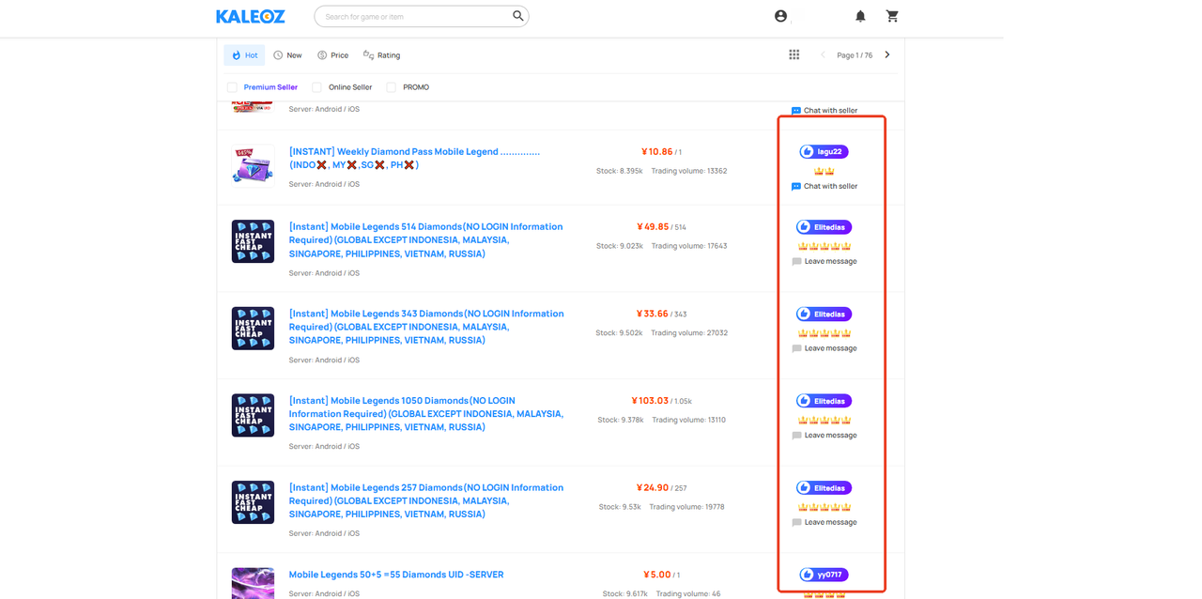The image size is (1202, 599).
Task: Open the 514 Diamonds listing thumbnail
Action: [x=253, y=241]
